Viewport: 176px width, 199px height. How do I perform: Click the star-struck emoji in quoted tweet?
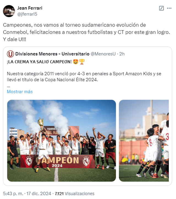[x=75, y=62]
